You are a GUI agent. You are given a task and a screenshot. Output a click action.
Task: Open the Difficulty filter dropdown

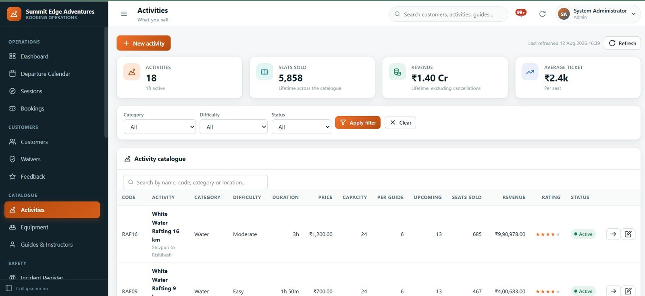point(233,127)
